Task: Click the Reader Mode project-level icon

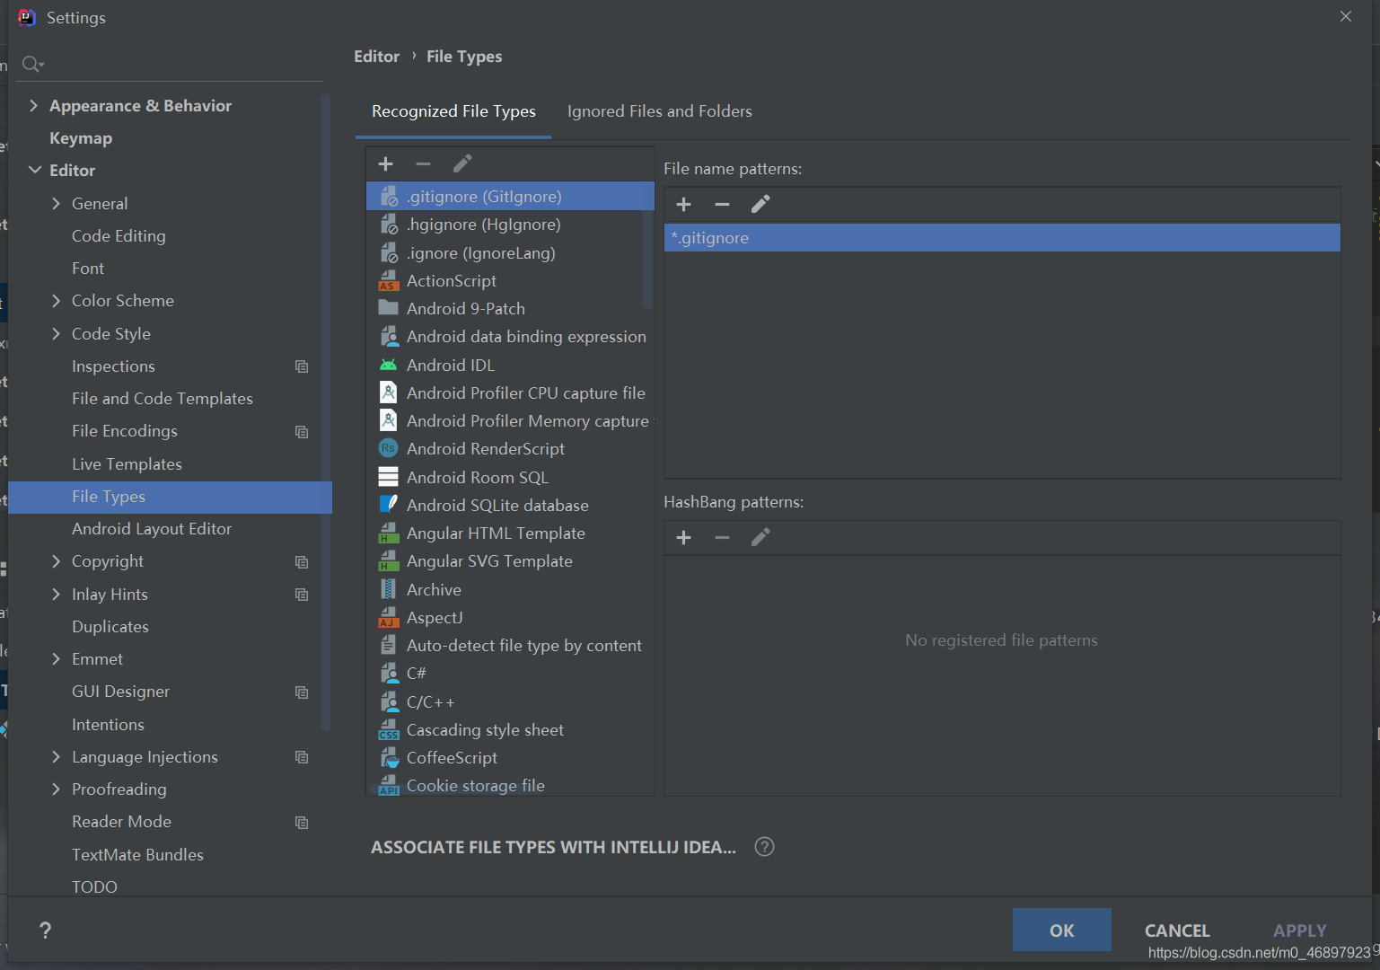Action: [x=302, y=823]
